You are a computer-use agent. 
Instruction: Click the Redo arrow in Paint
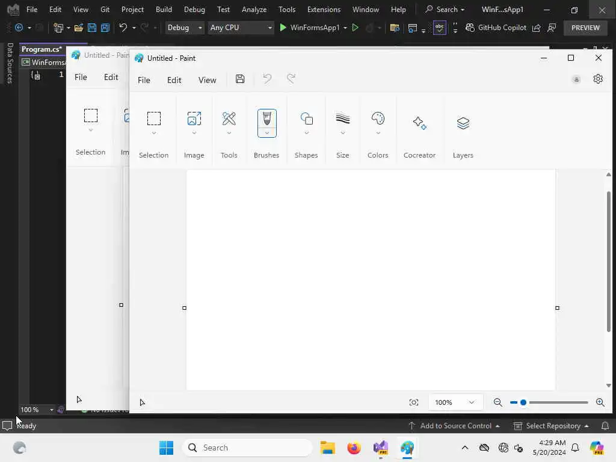point(291,79)
